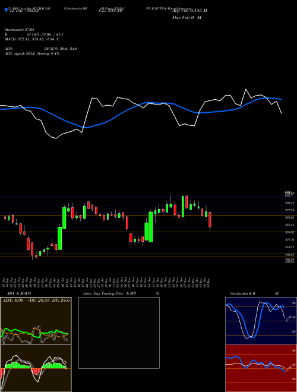Click the 'Intra Day Trading Price & MR' heading
The height and width of the screenshot is (392, 297).
pos(109,293)
